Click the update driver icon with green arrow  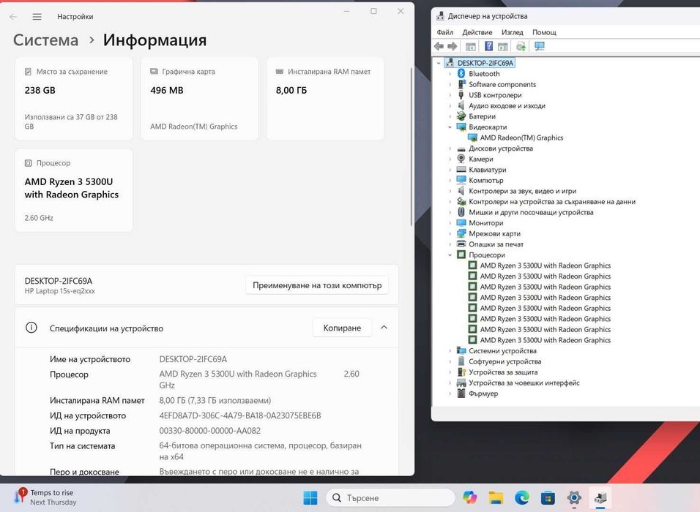pos(521,46)
